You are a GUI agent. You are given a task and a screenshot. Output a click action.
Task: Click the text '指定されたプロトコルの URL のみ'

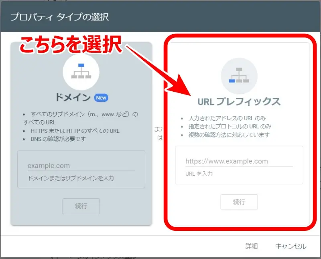pyautogui.click(x=230, y=126)
